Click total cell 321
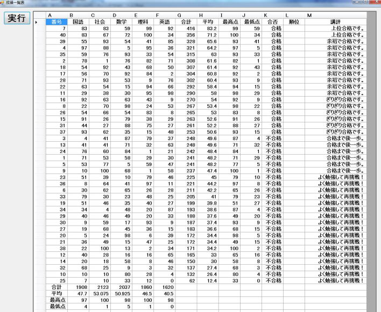 (x=186, y=48)
